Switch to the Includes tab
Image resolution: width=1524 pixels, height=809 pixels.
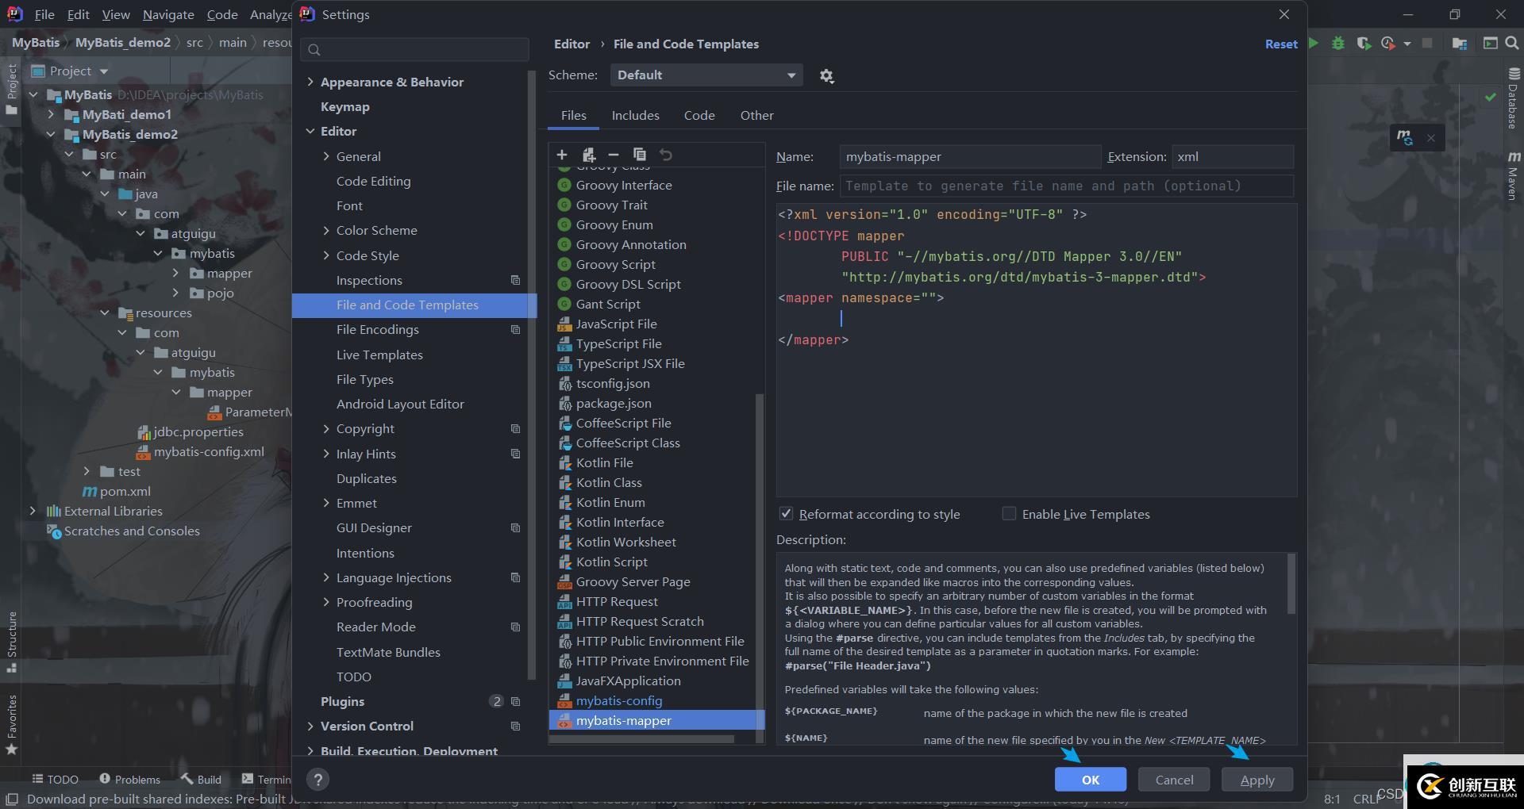coord(635,115)
